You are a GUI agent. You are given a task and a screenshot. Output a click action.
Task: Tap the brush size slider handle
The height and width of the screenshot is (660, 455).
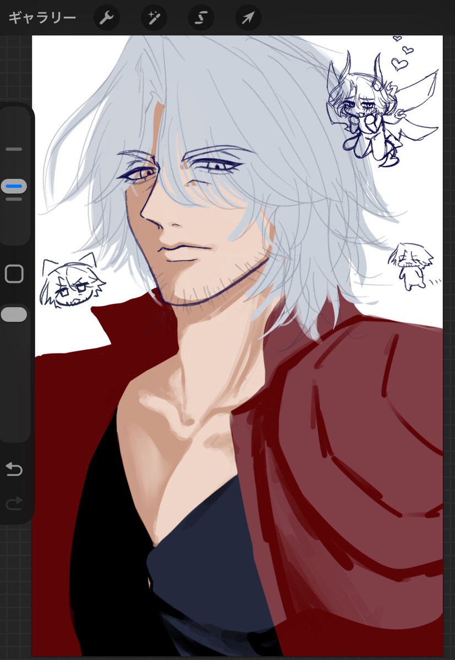tap(14, 186)
